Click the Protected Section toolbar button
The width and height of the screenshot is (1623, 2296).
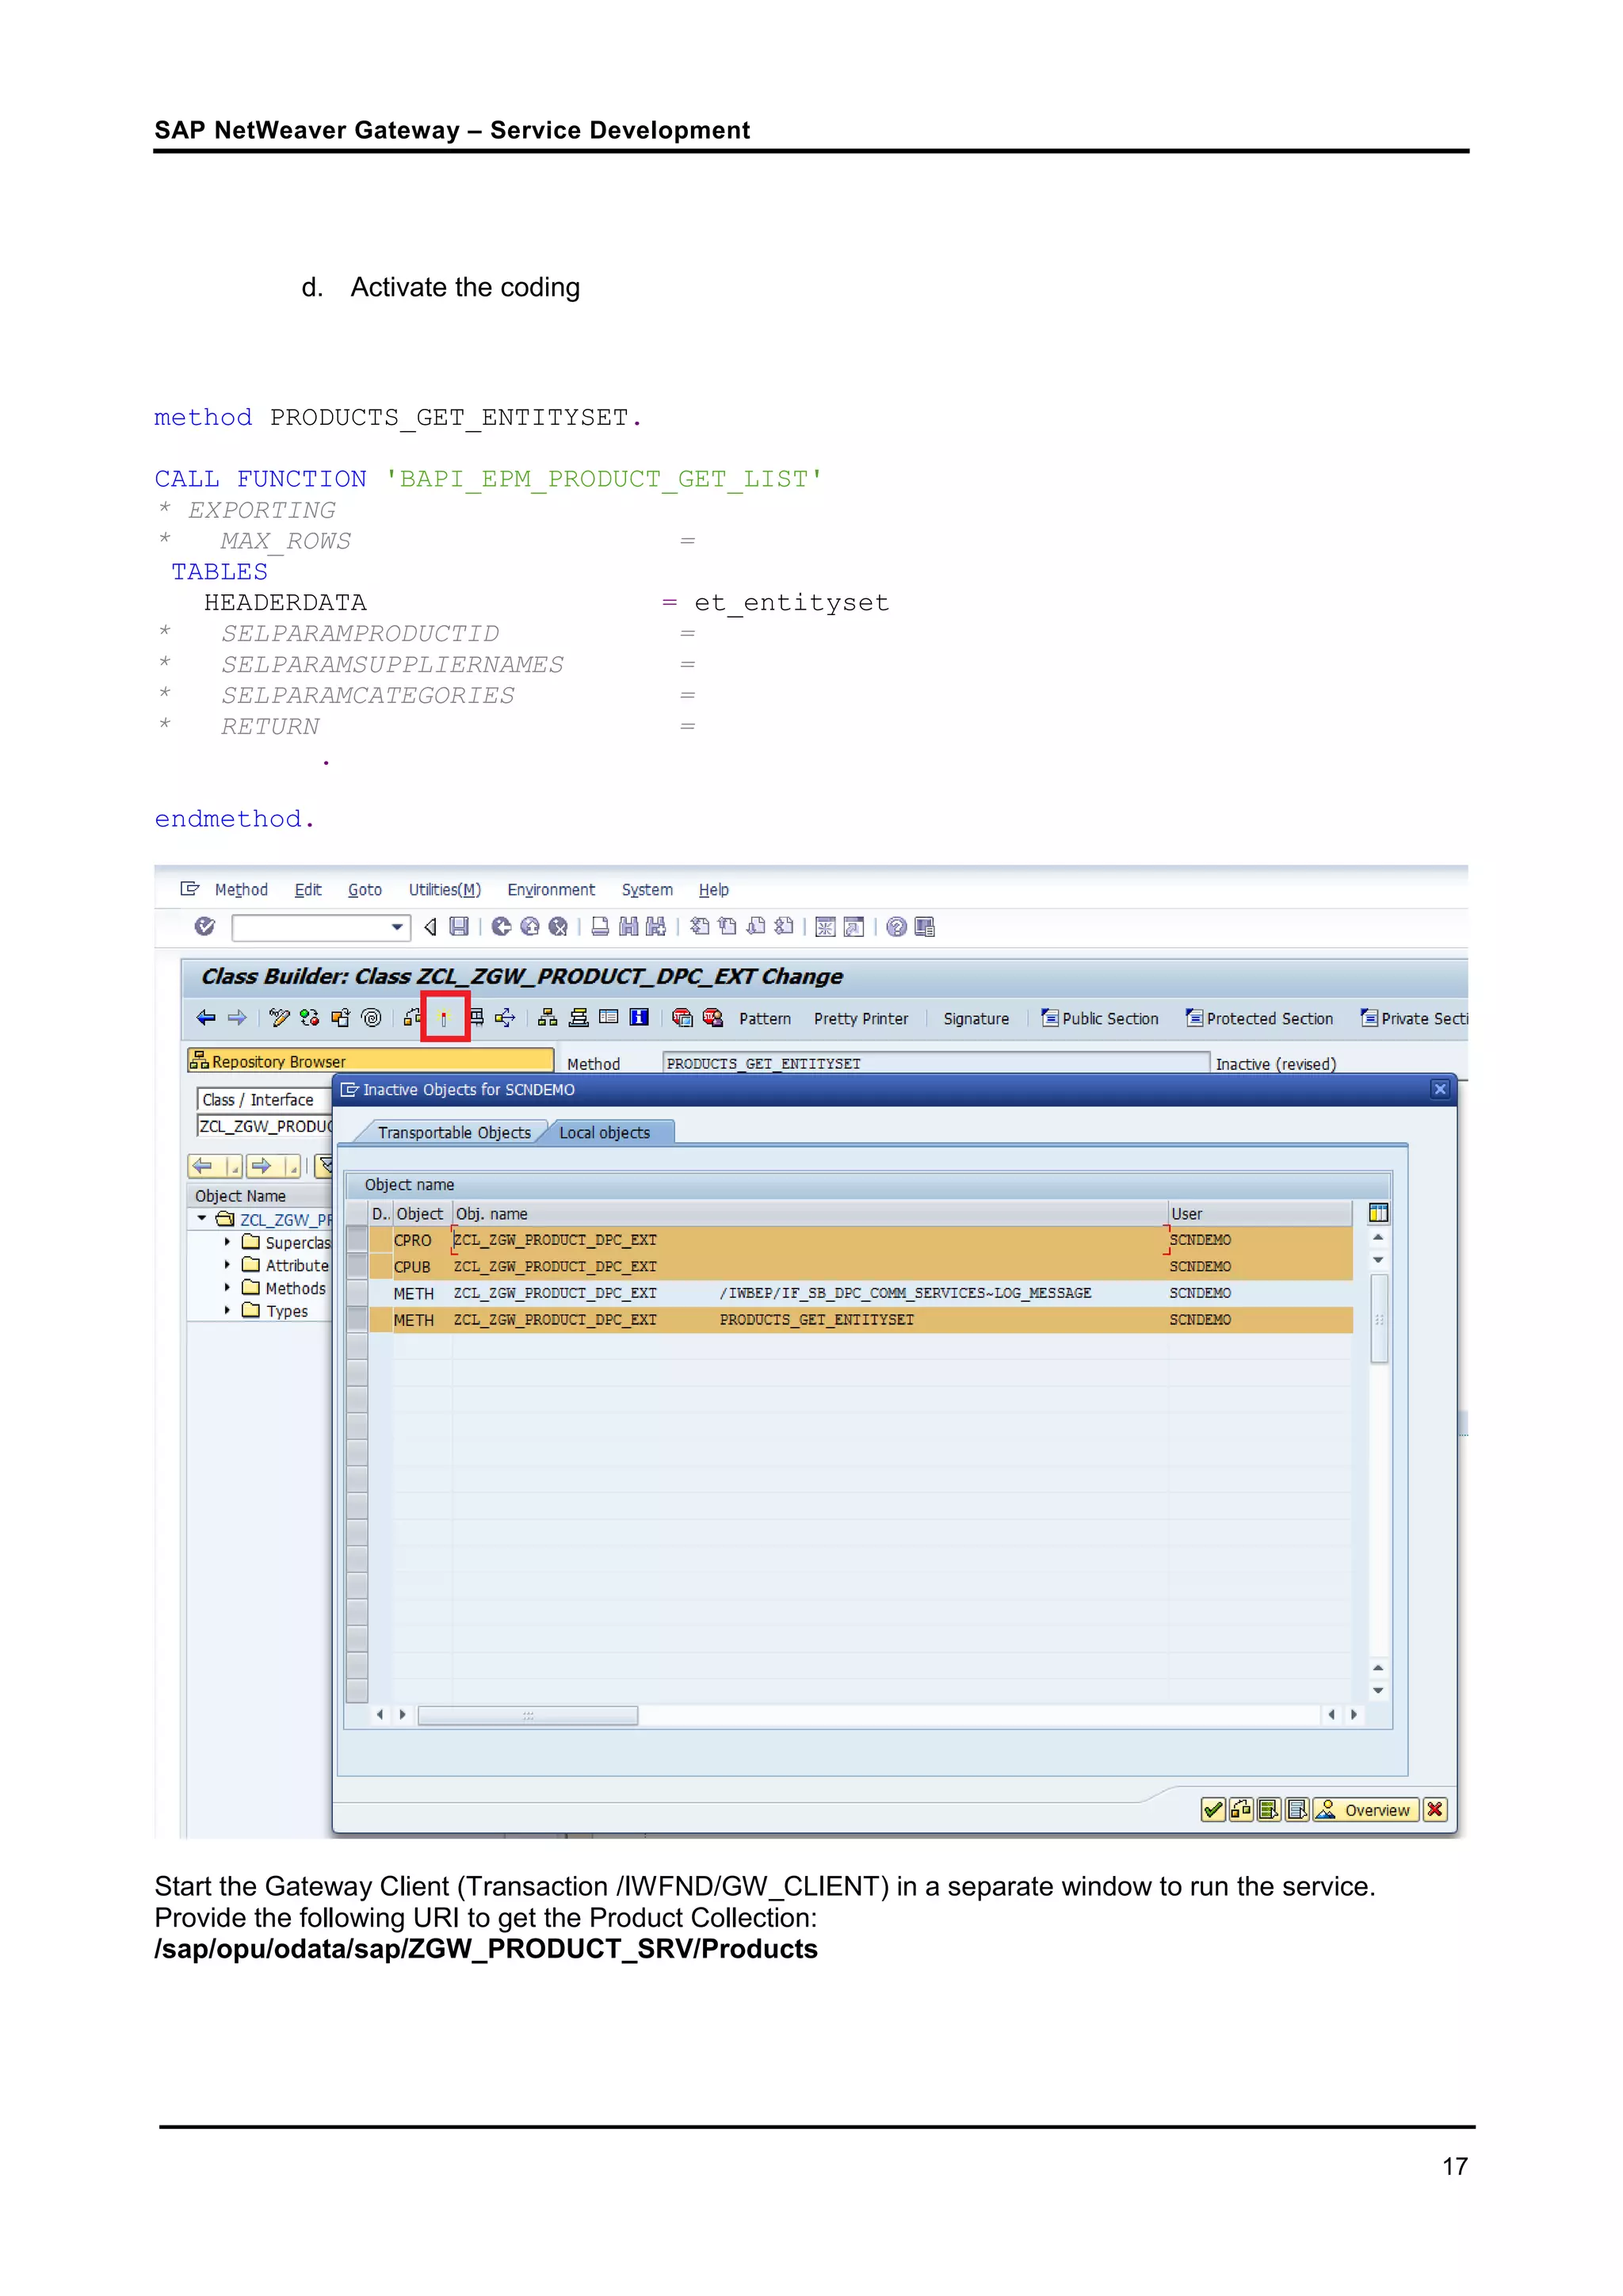(1260, 1019)
